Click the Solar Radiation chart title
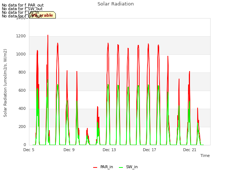The image size is (232, 174). [x=116, y=4]
